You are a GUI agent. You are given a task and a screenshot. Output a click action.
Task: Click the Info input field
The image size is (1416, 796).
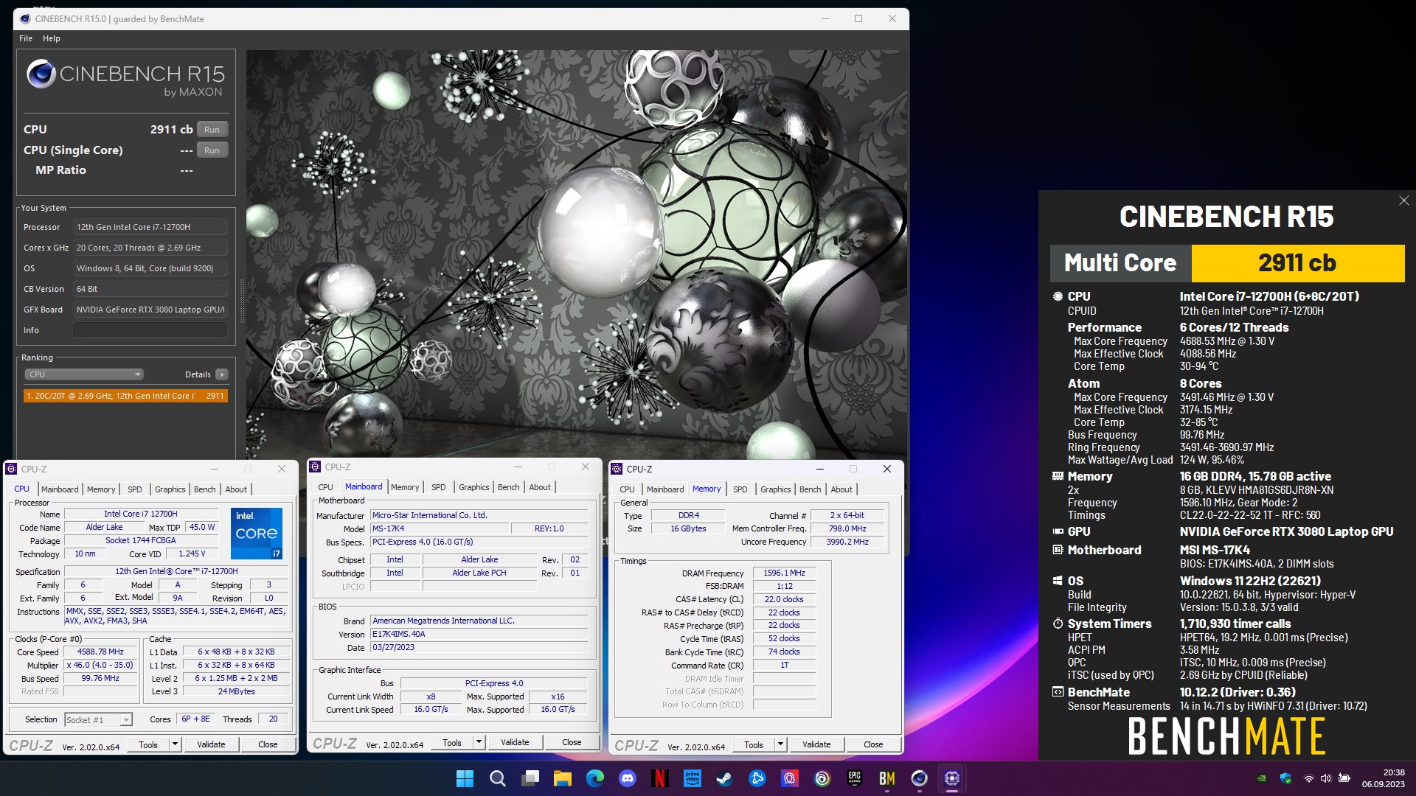pyautogui.click(x=150, y=330)
